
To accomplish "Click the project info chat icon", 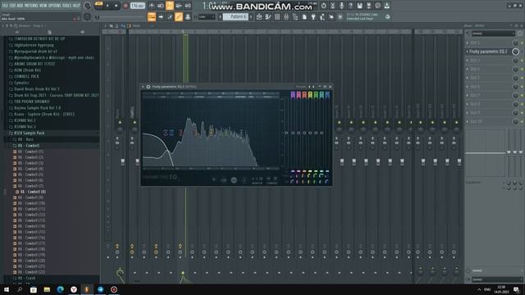I will pyautogui.click(x=377, y=6).
